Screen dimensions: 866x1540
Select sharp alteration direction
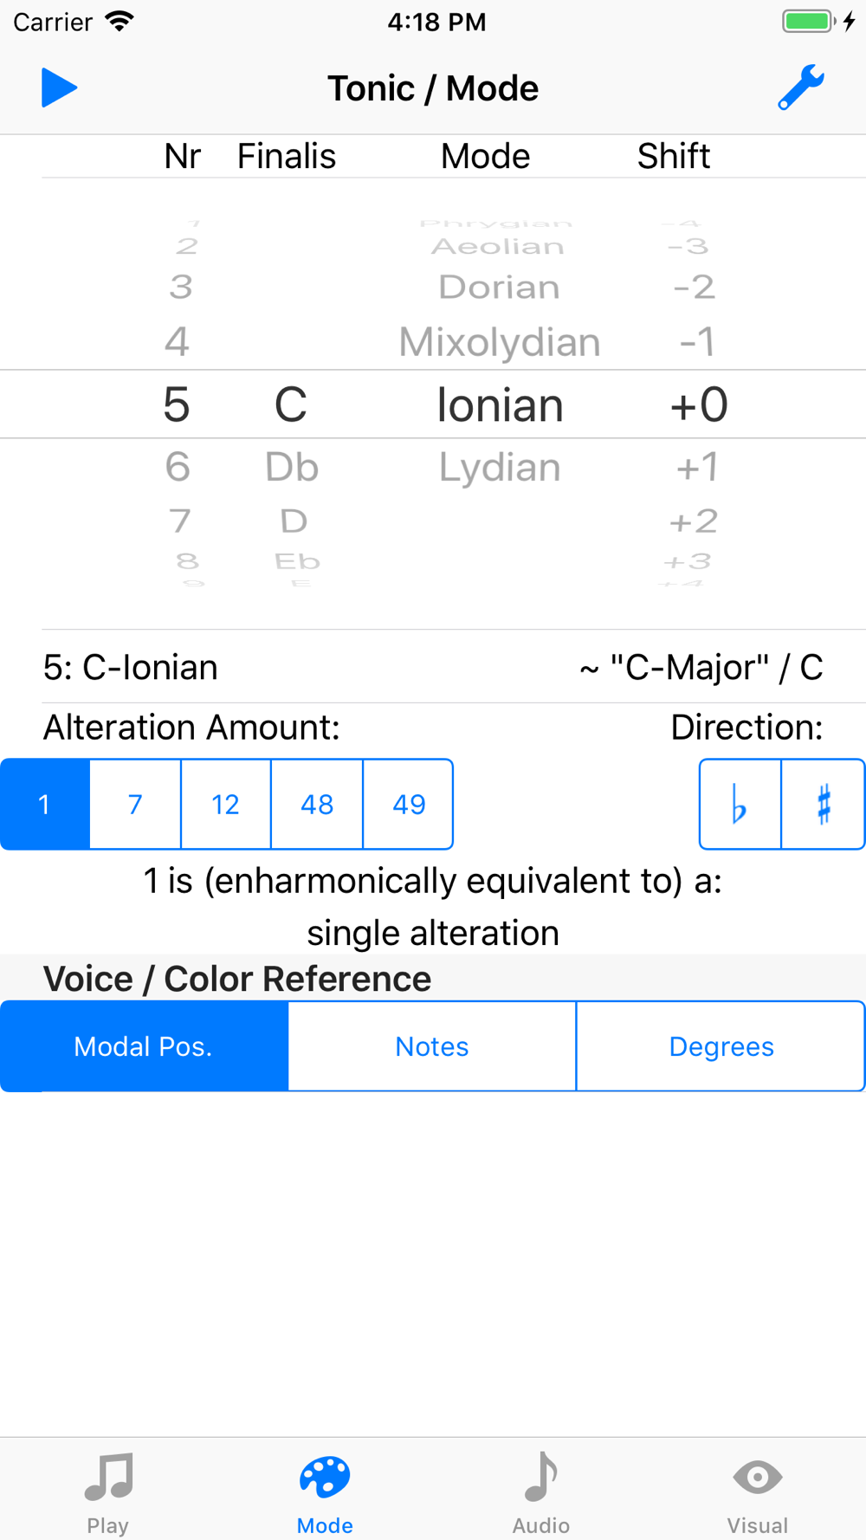[823, 805]
